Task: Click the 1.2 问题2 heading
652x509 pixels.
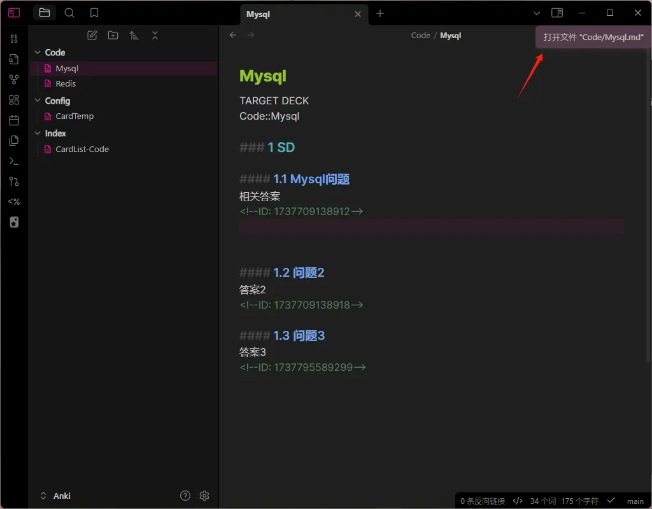Action: pyautogui.click(x=299, y=272)
